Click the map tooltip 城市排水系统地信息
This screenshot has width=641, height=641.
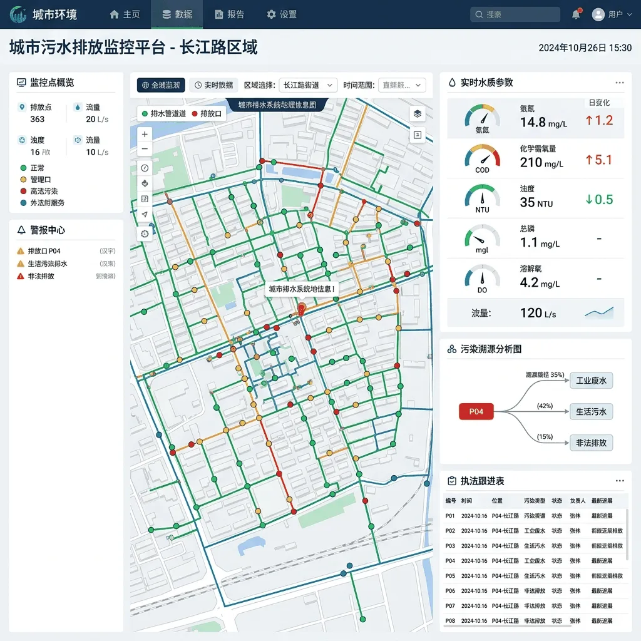pyautogui.click(x=301, y=289)
